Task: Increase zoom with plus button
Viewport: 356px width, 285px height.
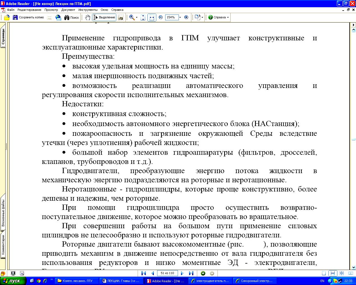Action: click(x=186, y=17)
